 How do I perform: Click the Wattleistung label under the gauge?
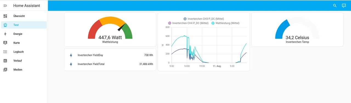(x=110, y=42)
